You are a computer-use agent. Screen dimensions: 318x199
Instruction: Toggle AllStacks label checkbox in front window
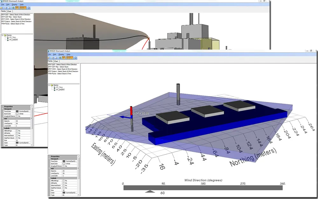click(64, 183)
